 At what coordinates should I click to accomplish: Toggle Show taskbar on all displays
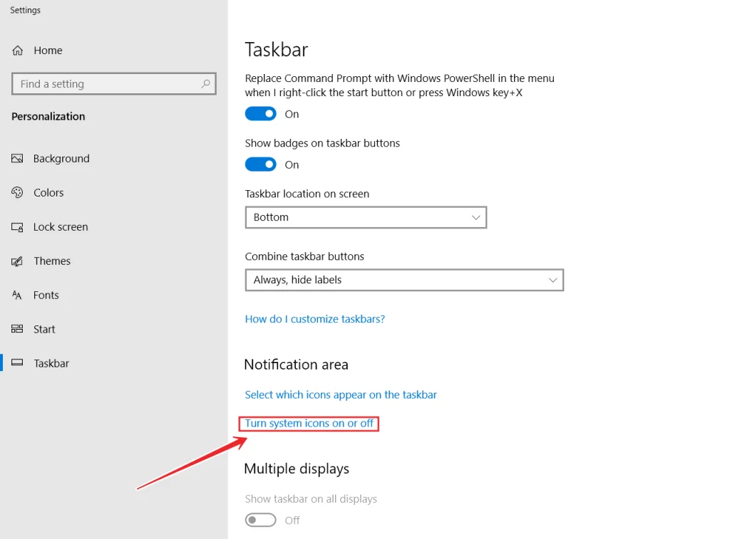point(261,520)
